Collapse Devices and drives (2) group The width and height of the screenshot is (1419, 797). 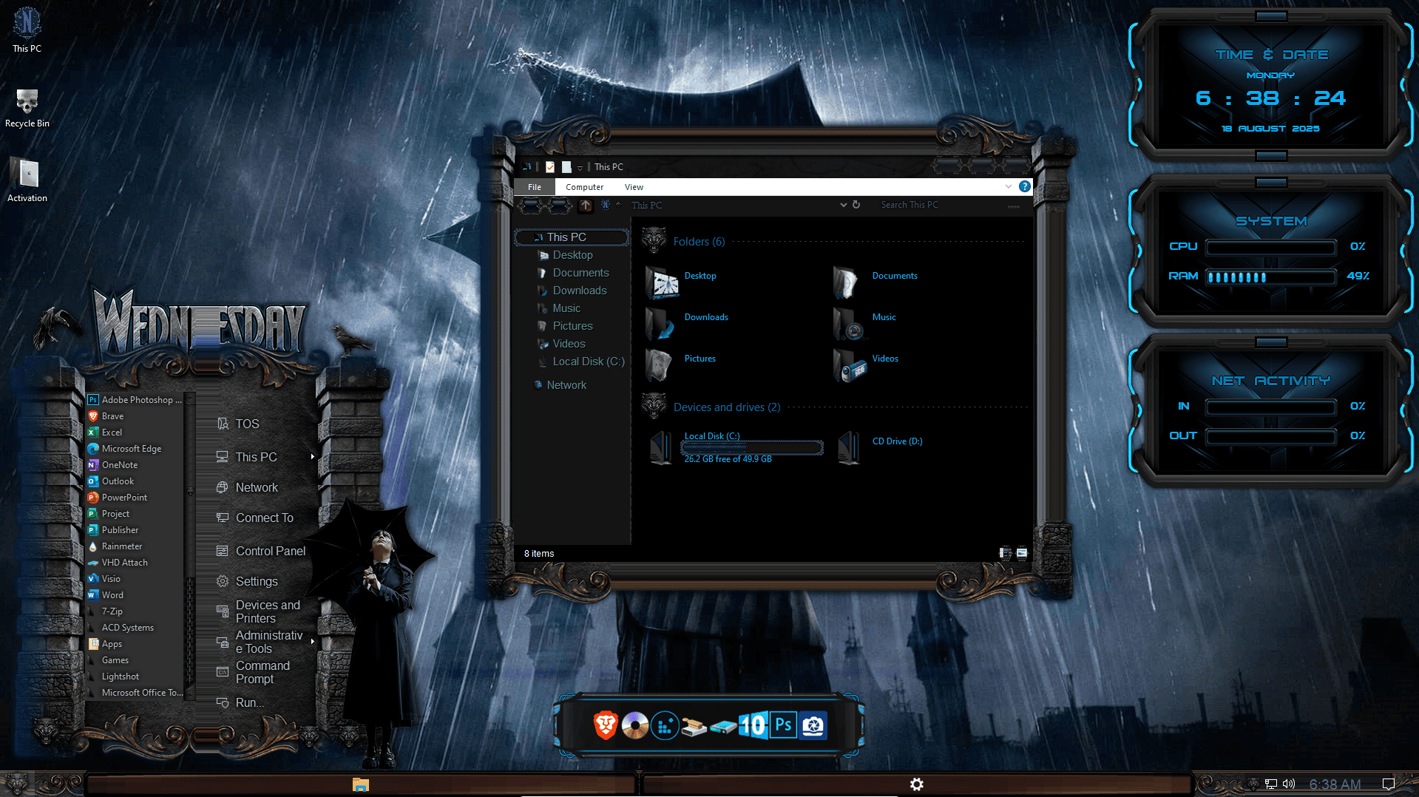click(x=727, y=407)
